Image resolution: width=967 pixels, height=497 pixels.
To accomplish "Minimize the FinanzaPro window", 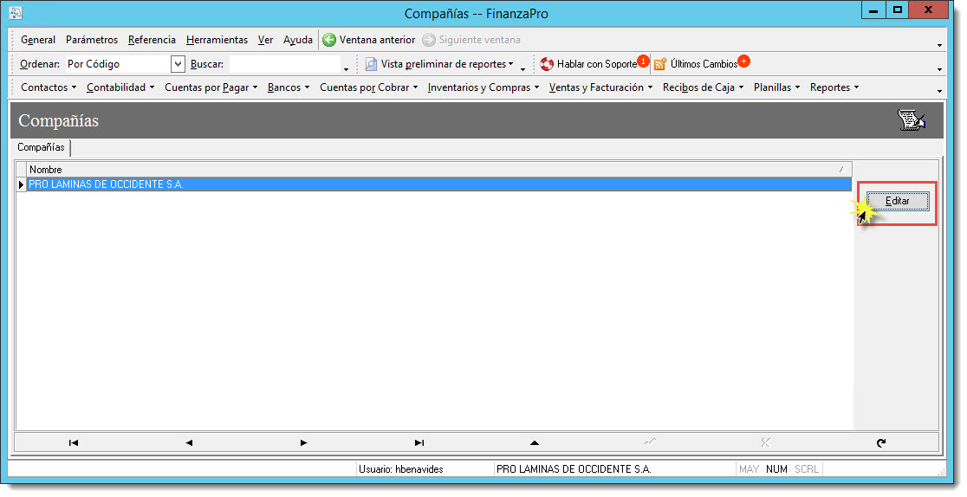I will point(873,10).
